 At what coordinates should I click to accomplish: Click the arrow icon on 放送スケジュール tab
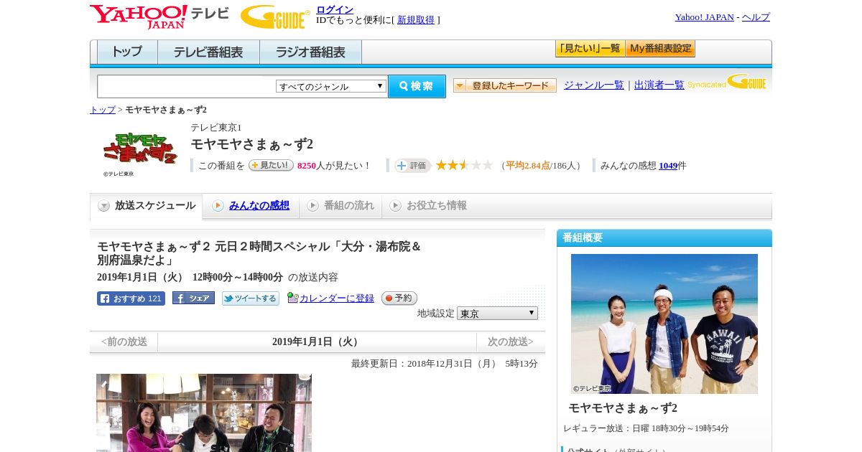click(104, 206)
